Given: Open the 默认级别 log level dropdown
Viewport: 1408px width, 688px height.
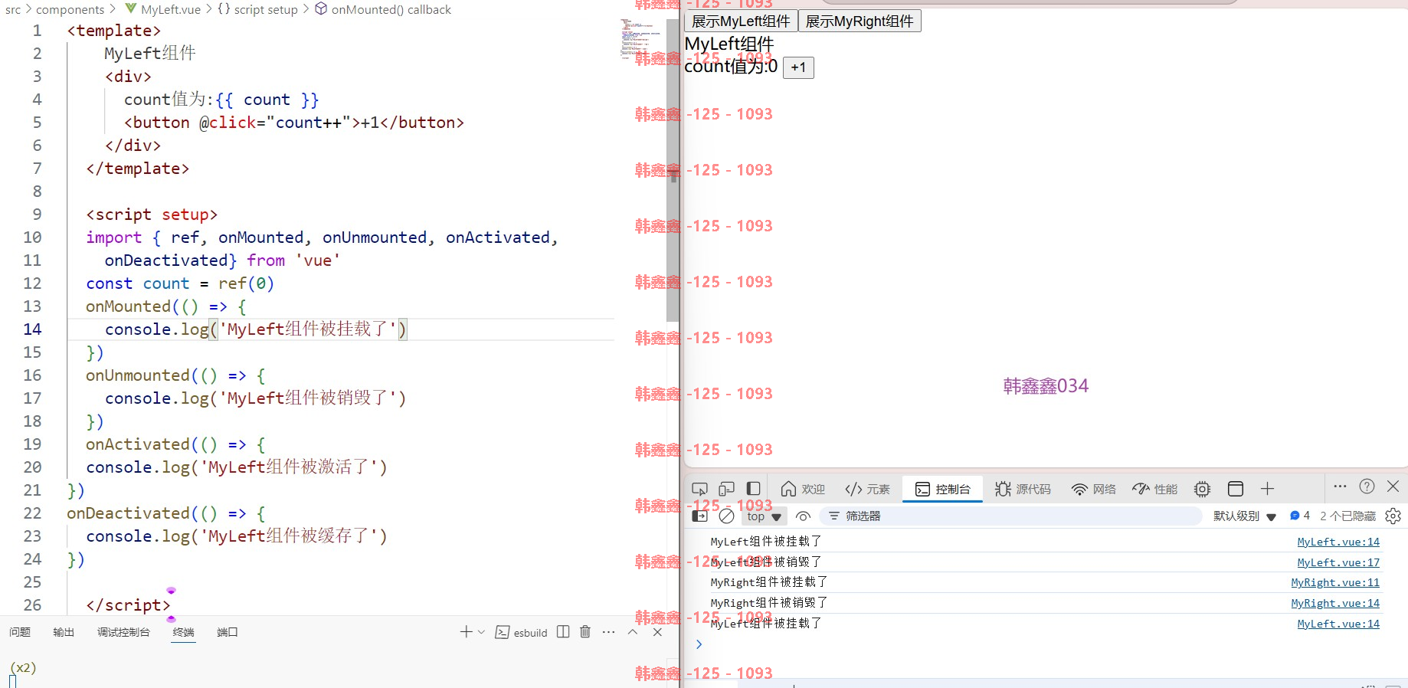Looking at the screenshot, I should pyautogui.click(x=1244, y=516).
